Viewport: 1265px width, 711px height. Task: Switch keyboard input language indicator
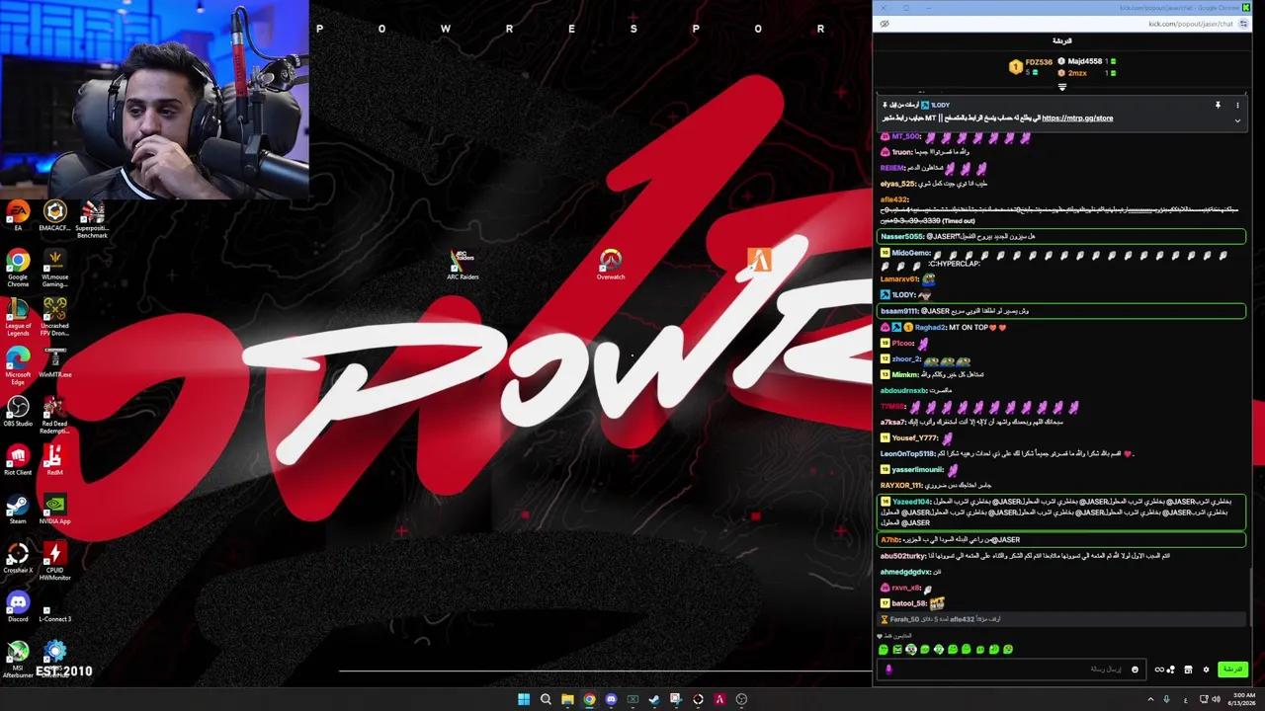1186,700
